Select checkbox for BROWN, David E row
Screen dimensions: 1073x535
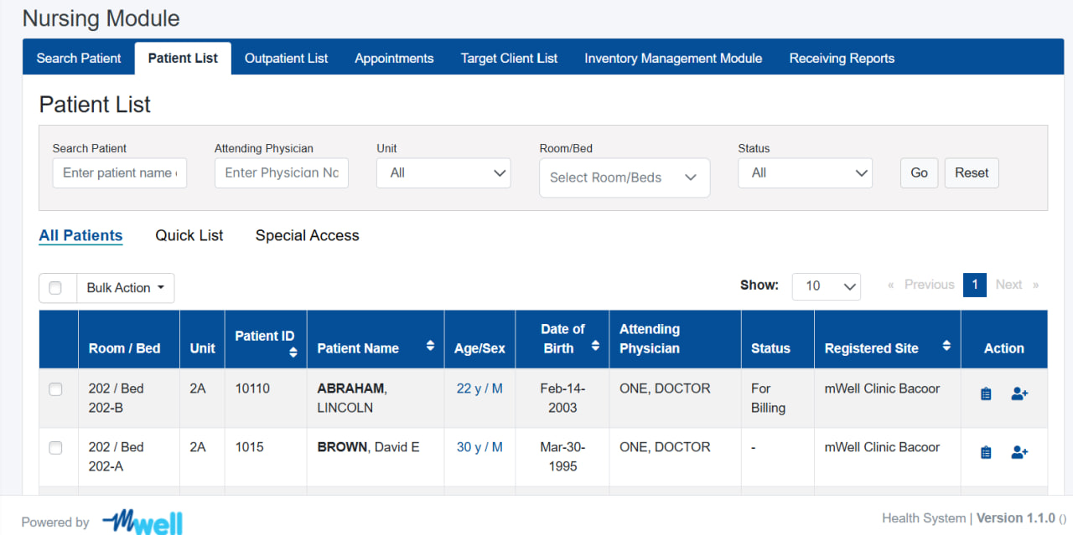coord(55,448)
